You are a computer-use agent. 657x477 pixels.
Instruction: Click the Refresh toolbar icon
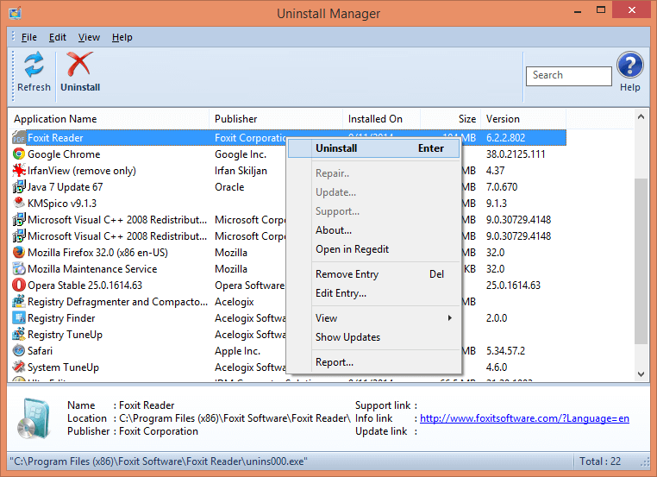(34, 65)
